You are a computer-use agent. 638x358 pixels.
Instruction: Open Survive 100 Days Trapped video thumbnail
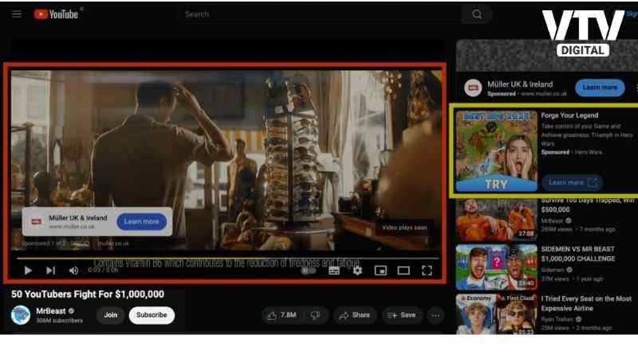click(496, 220)
